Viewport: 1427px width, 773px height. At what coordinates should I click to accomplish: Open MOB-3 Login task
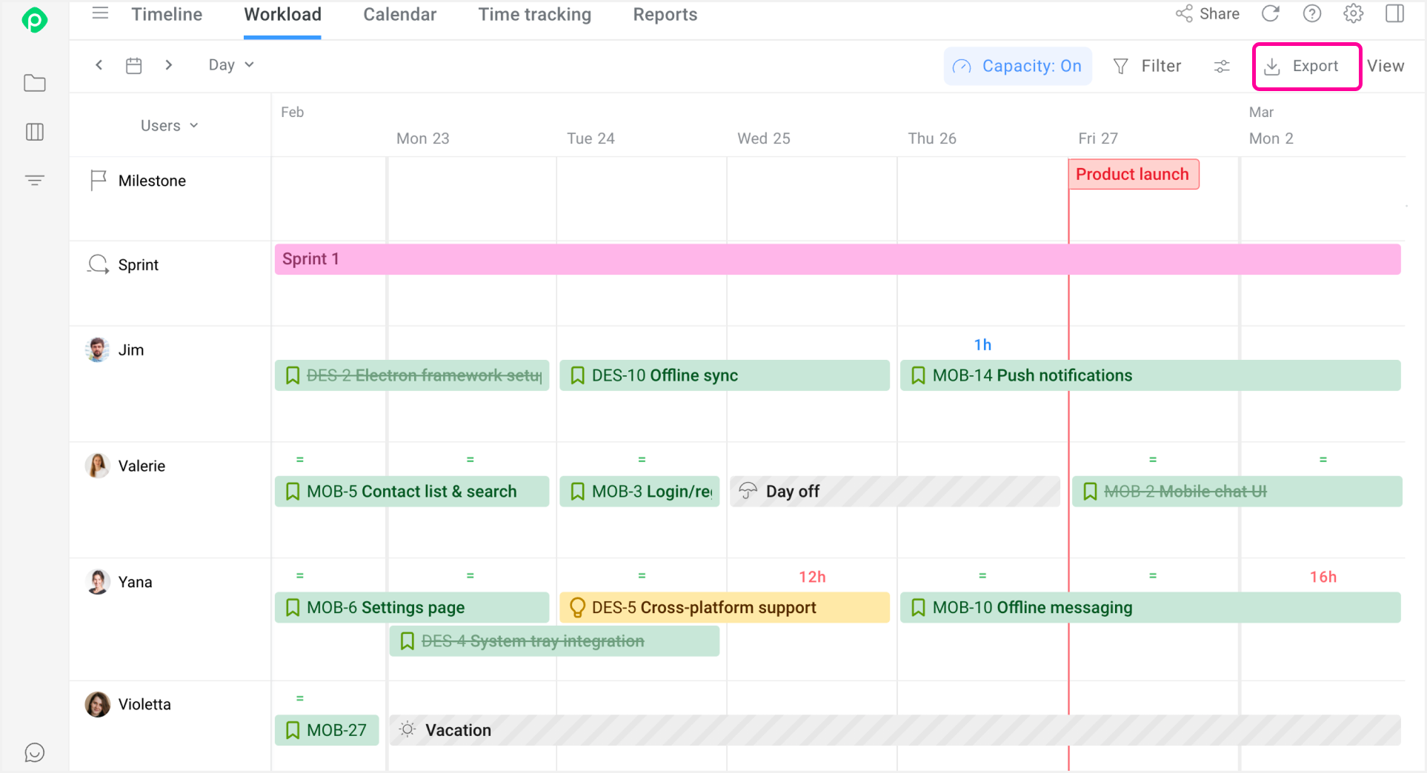click(x=639, y=491)
